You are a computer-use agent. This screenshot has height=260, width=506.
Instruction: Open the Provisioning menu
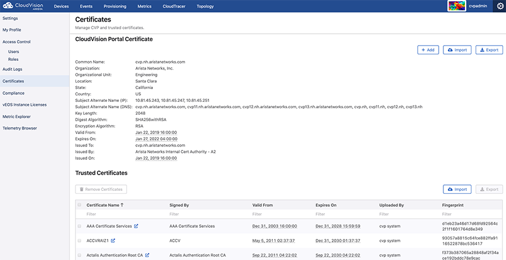tap(115, 6)
